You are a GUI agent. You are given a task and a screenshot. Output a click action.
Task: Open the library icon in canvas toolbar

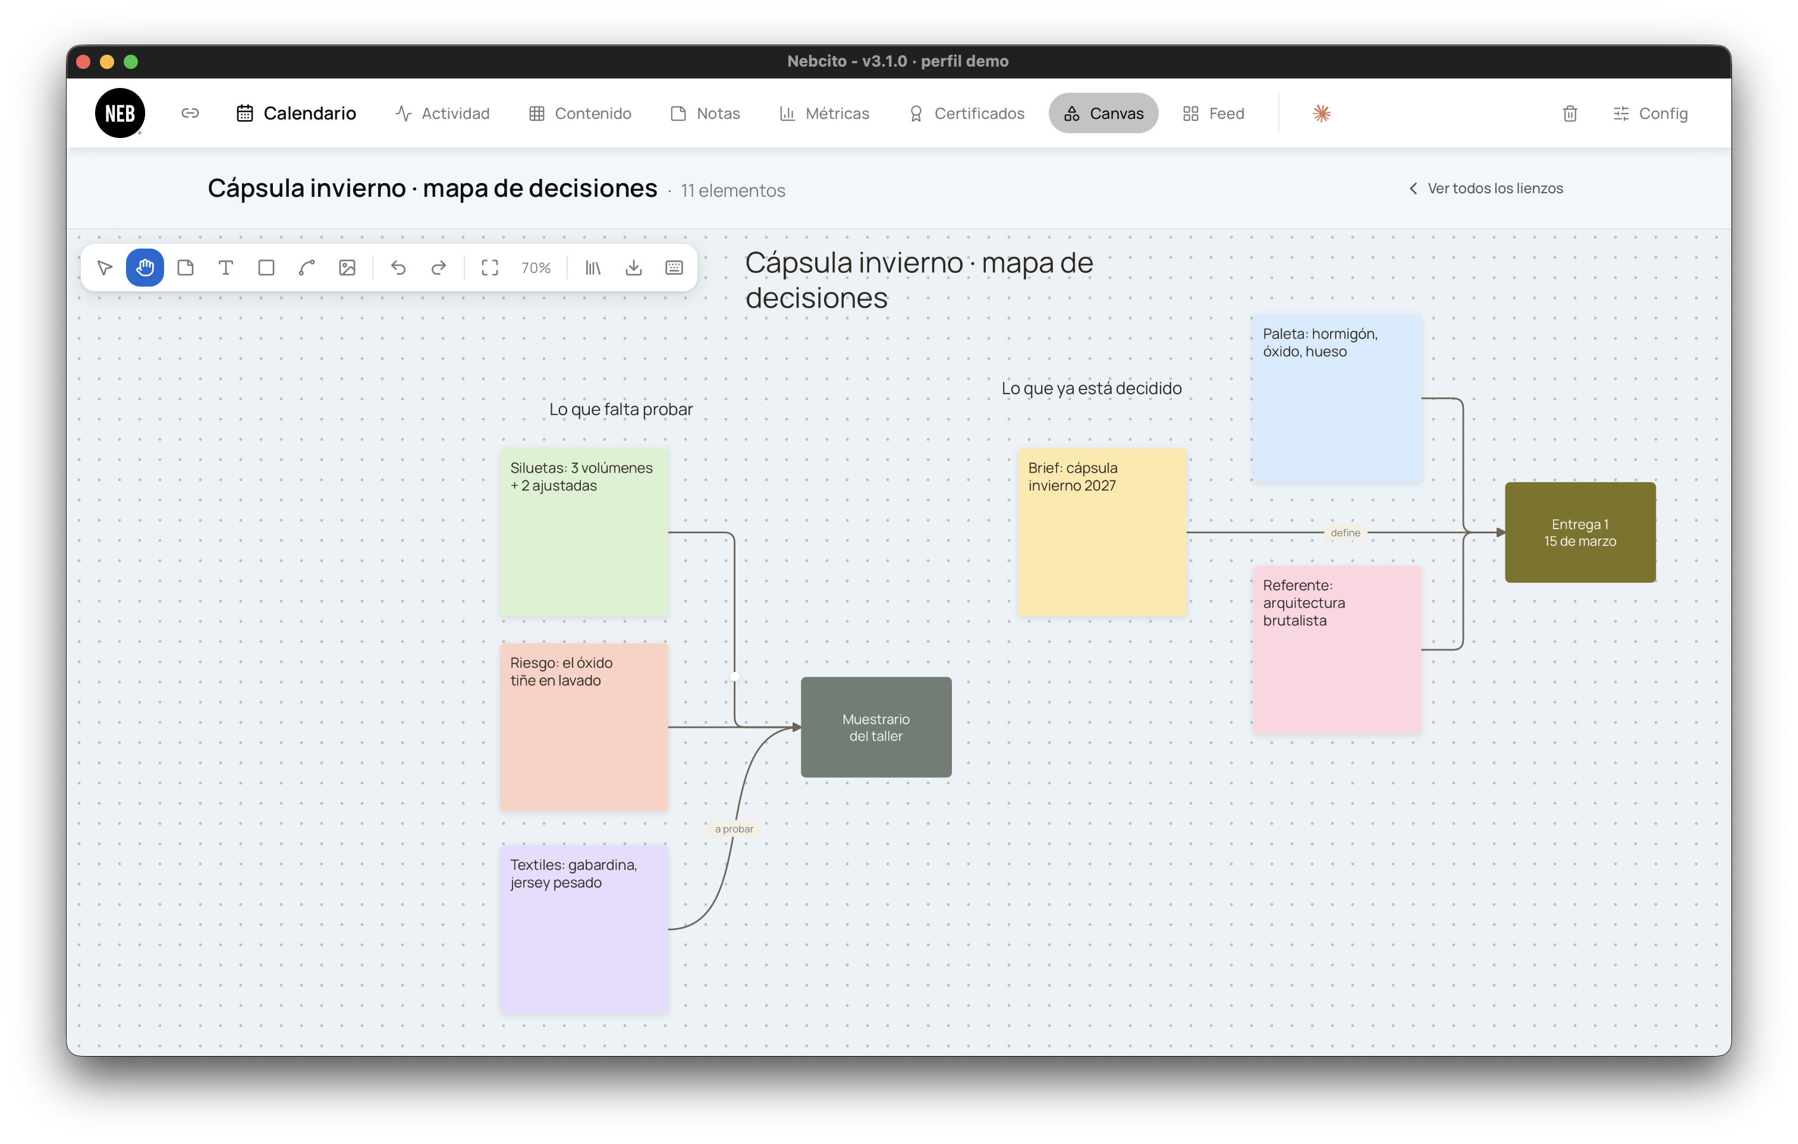point(593,268)
